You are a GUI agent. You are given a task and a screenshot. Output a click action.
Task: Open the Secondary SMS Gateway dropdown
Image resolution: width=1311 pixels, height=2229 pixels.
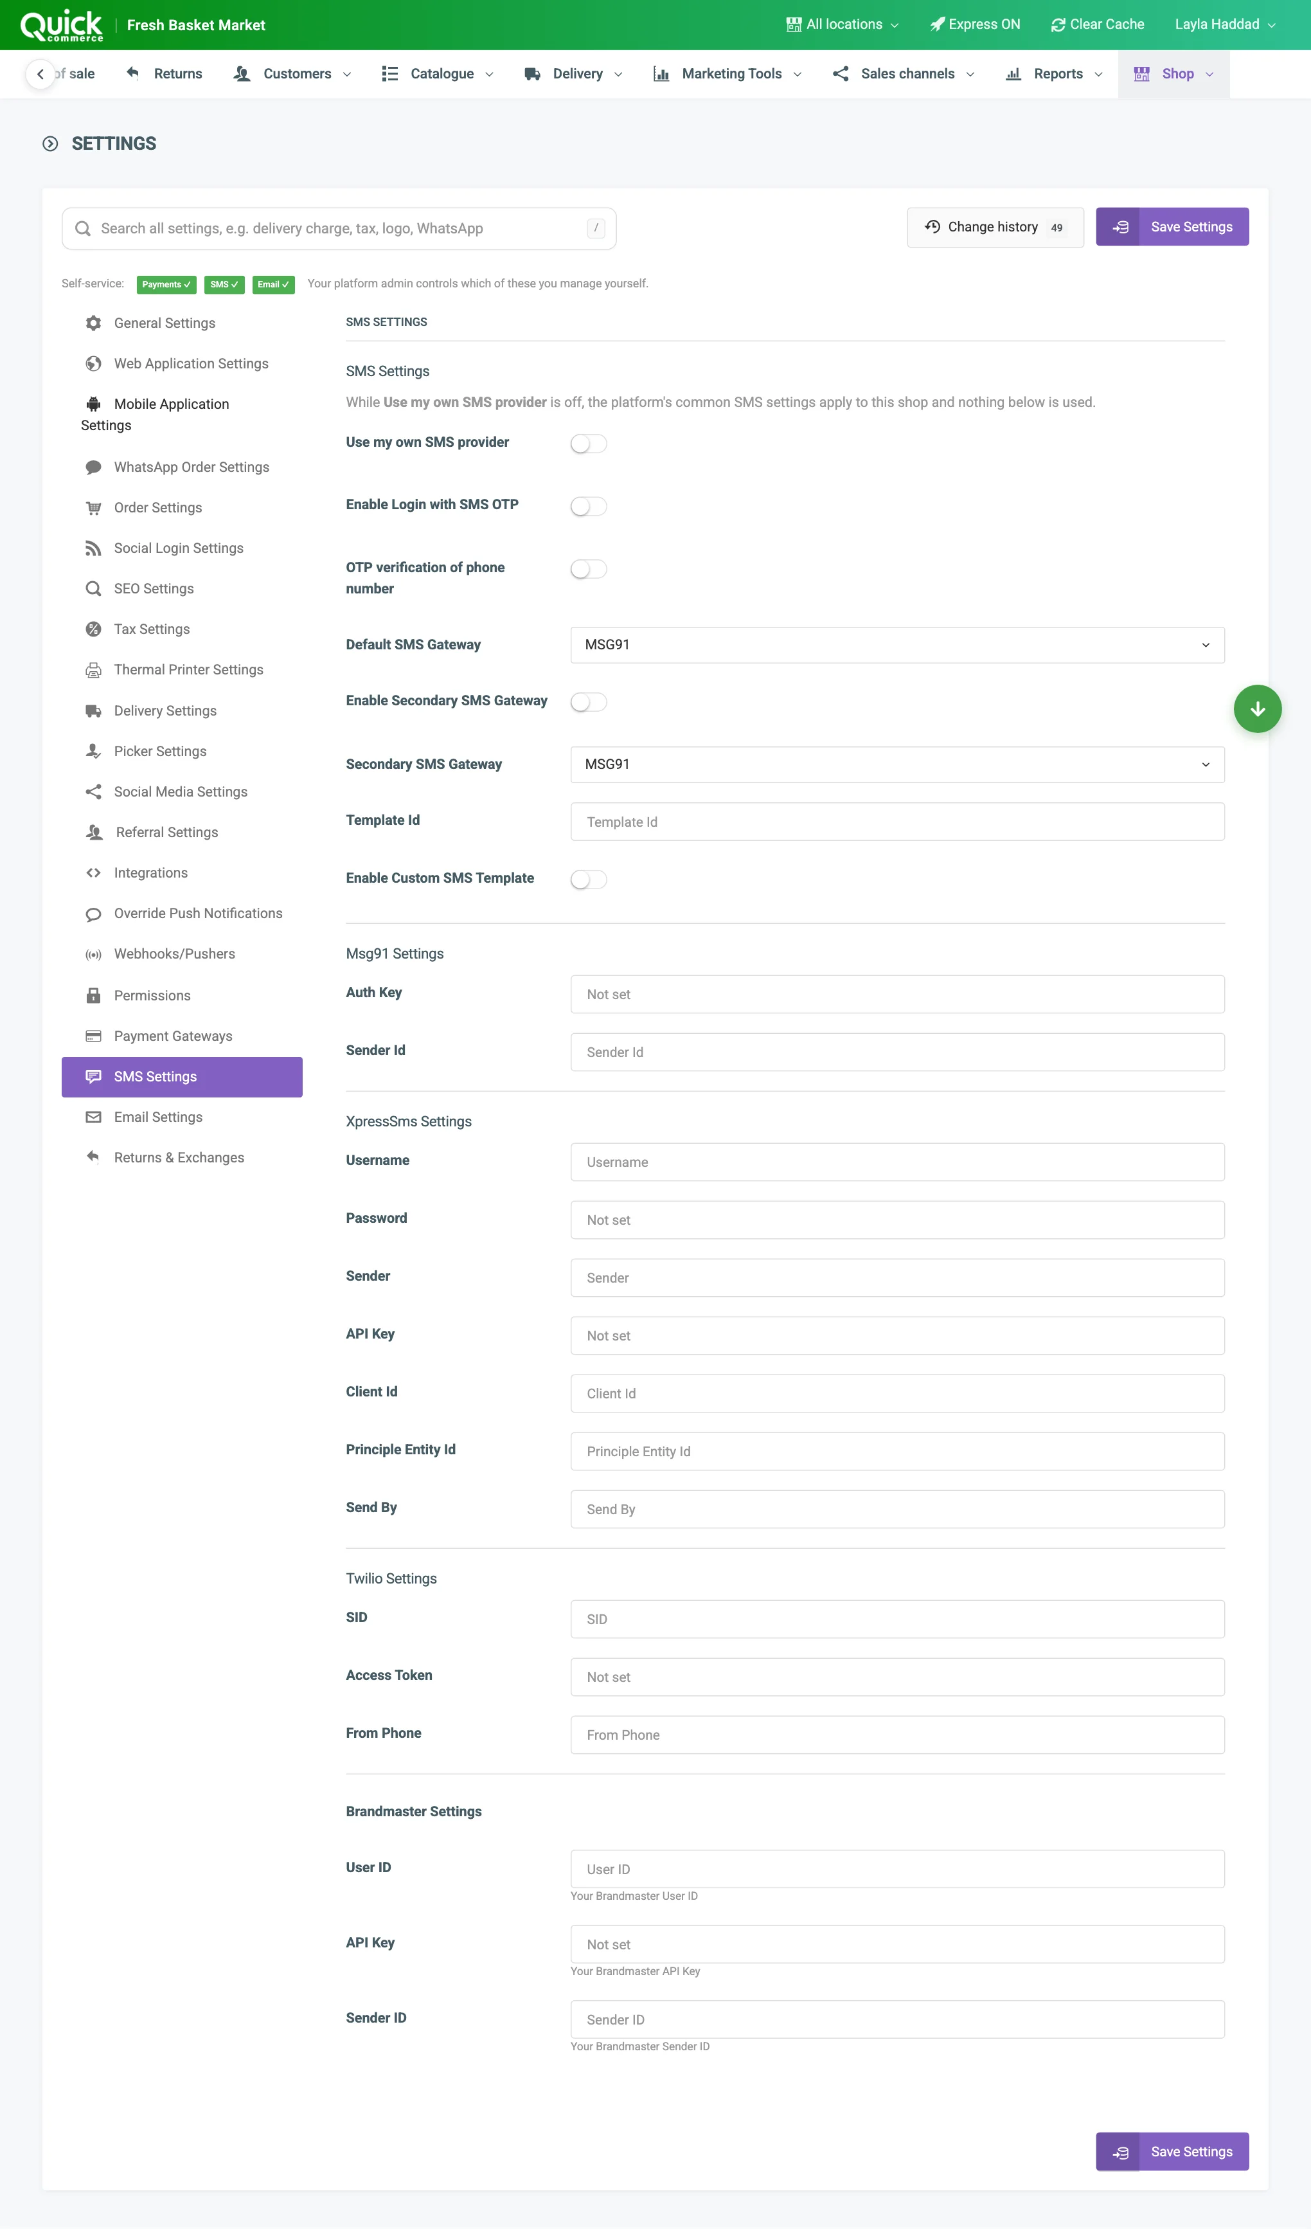[x=897, y=764]
